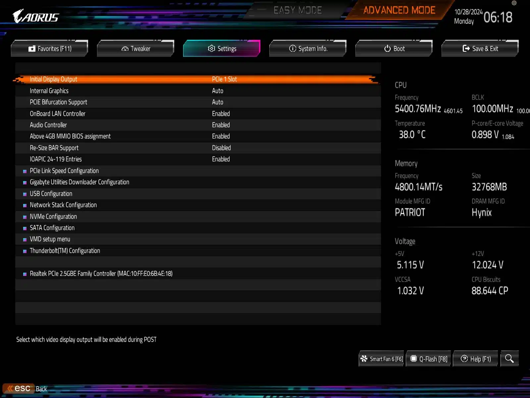Change Internal Graphics Auto value
This screenshot has width=530, height=398.
point(218,91)
